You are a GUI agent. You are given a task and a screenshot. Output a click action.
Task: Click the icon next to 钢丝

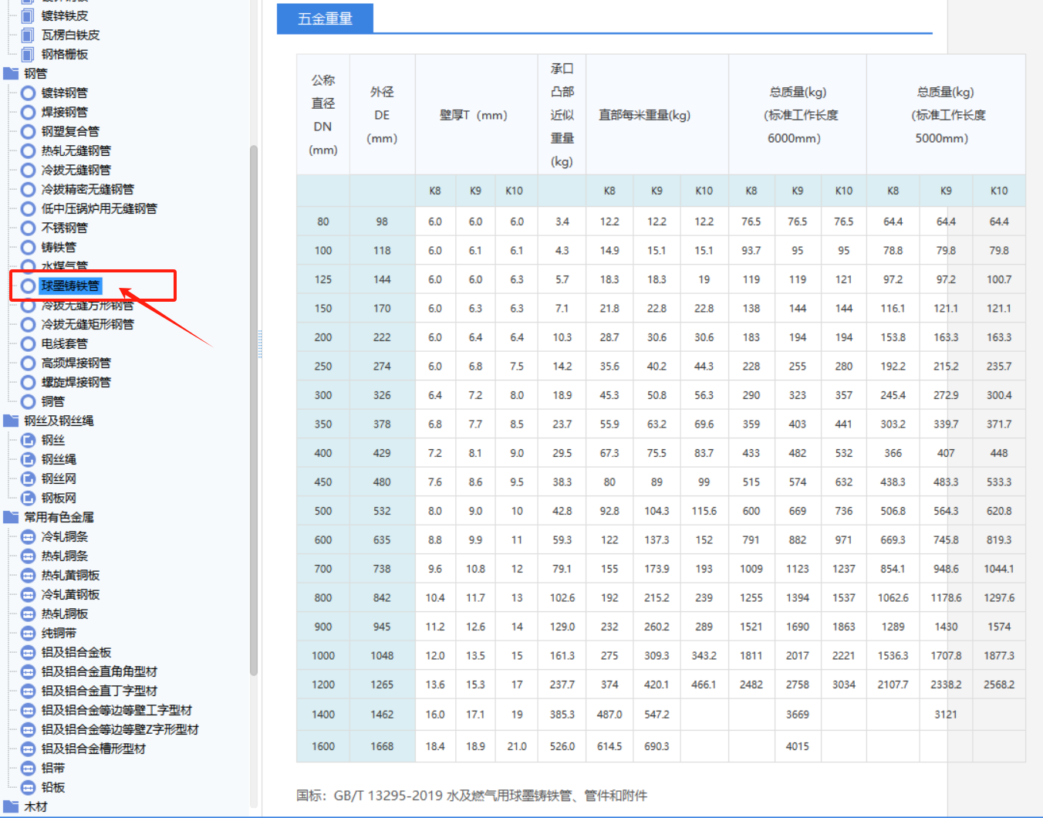[29, 441]
